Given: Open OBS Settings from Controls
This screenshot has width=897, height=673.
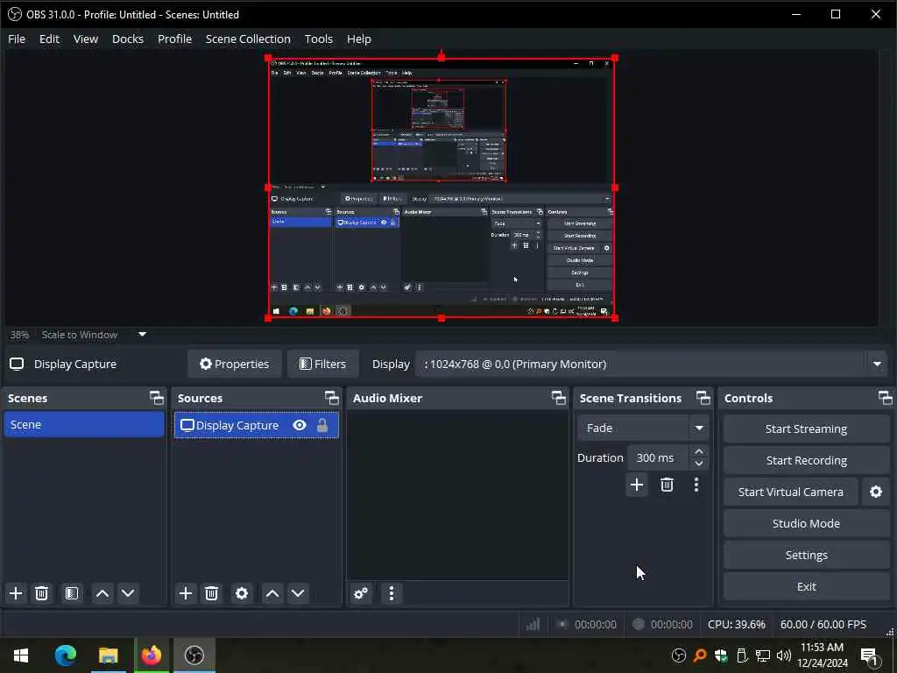Looking at the screenshot, I should pyautogui.click(x=806, y=555).
